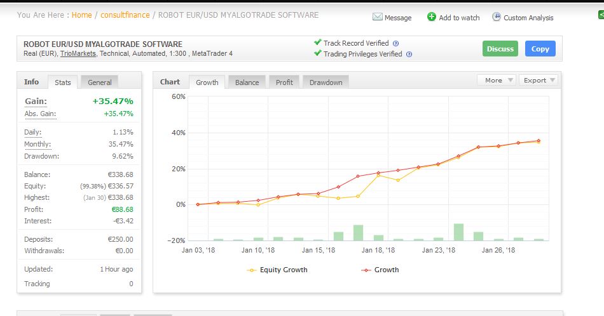The width and height of the screenshot is (604, 316).
Task: Show the Info panel tab
Action: pos(31,82)
